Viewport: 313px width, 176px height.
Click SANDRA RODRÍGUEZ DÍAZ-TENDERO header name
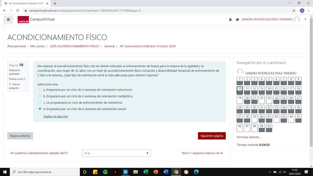click(x=267, y=19)
